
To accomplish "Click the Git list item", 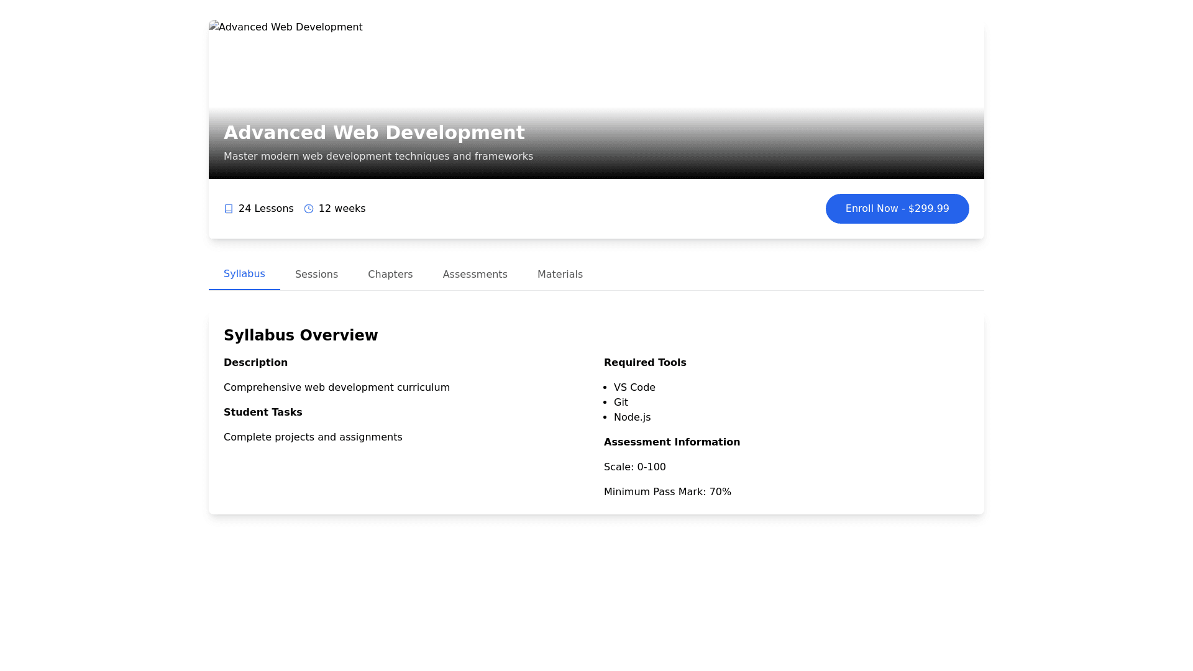I will click(621, 403).
